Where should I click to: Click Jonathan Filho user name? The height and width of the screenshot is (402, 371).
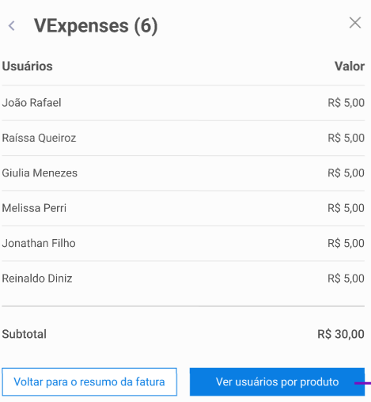[x=39, y=243]
